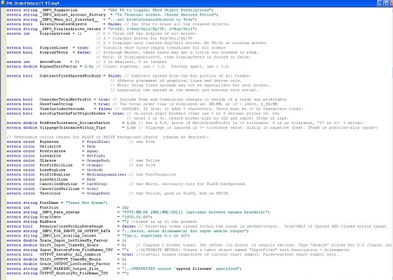This screenshot has height=280, width=393.
Task: Click the BuyArrow variable name
Action: click(49, 142)
